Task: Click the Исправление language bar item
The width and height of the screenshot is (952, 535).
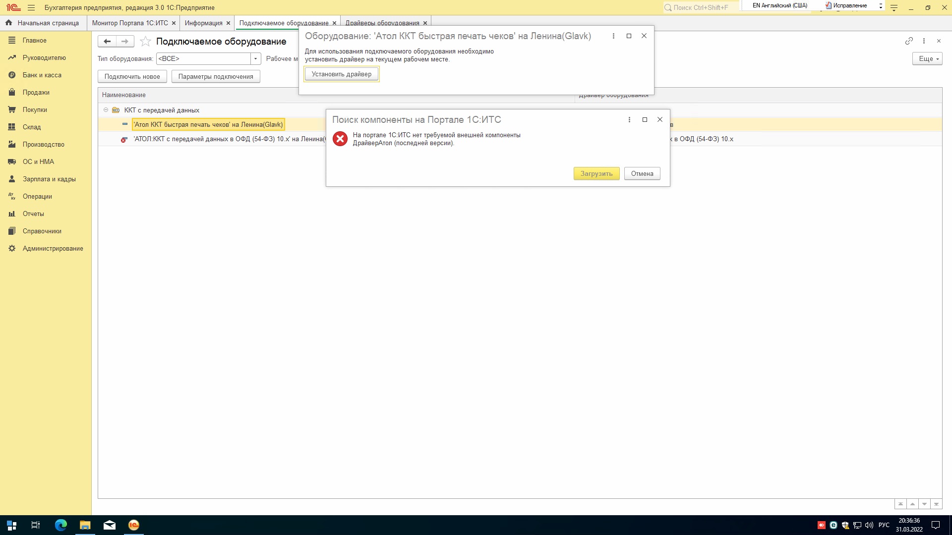Action: coord(846,5)
